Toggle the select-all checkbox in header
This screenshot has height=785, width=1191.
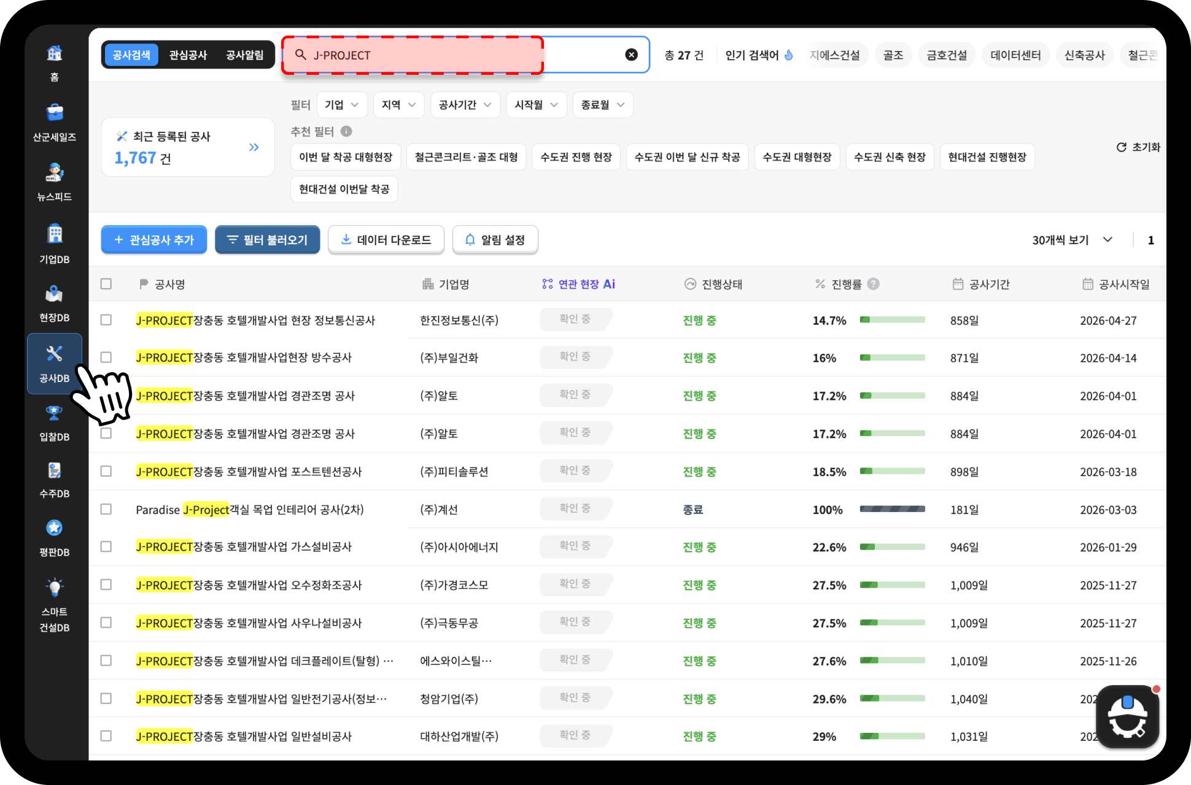coord(106,283)
